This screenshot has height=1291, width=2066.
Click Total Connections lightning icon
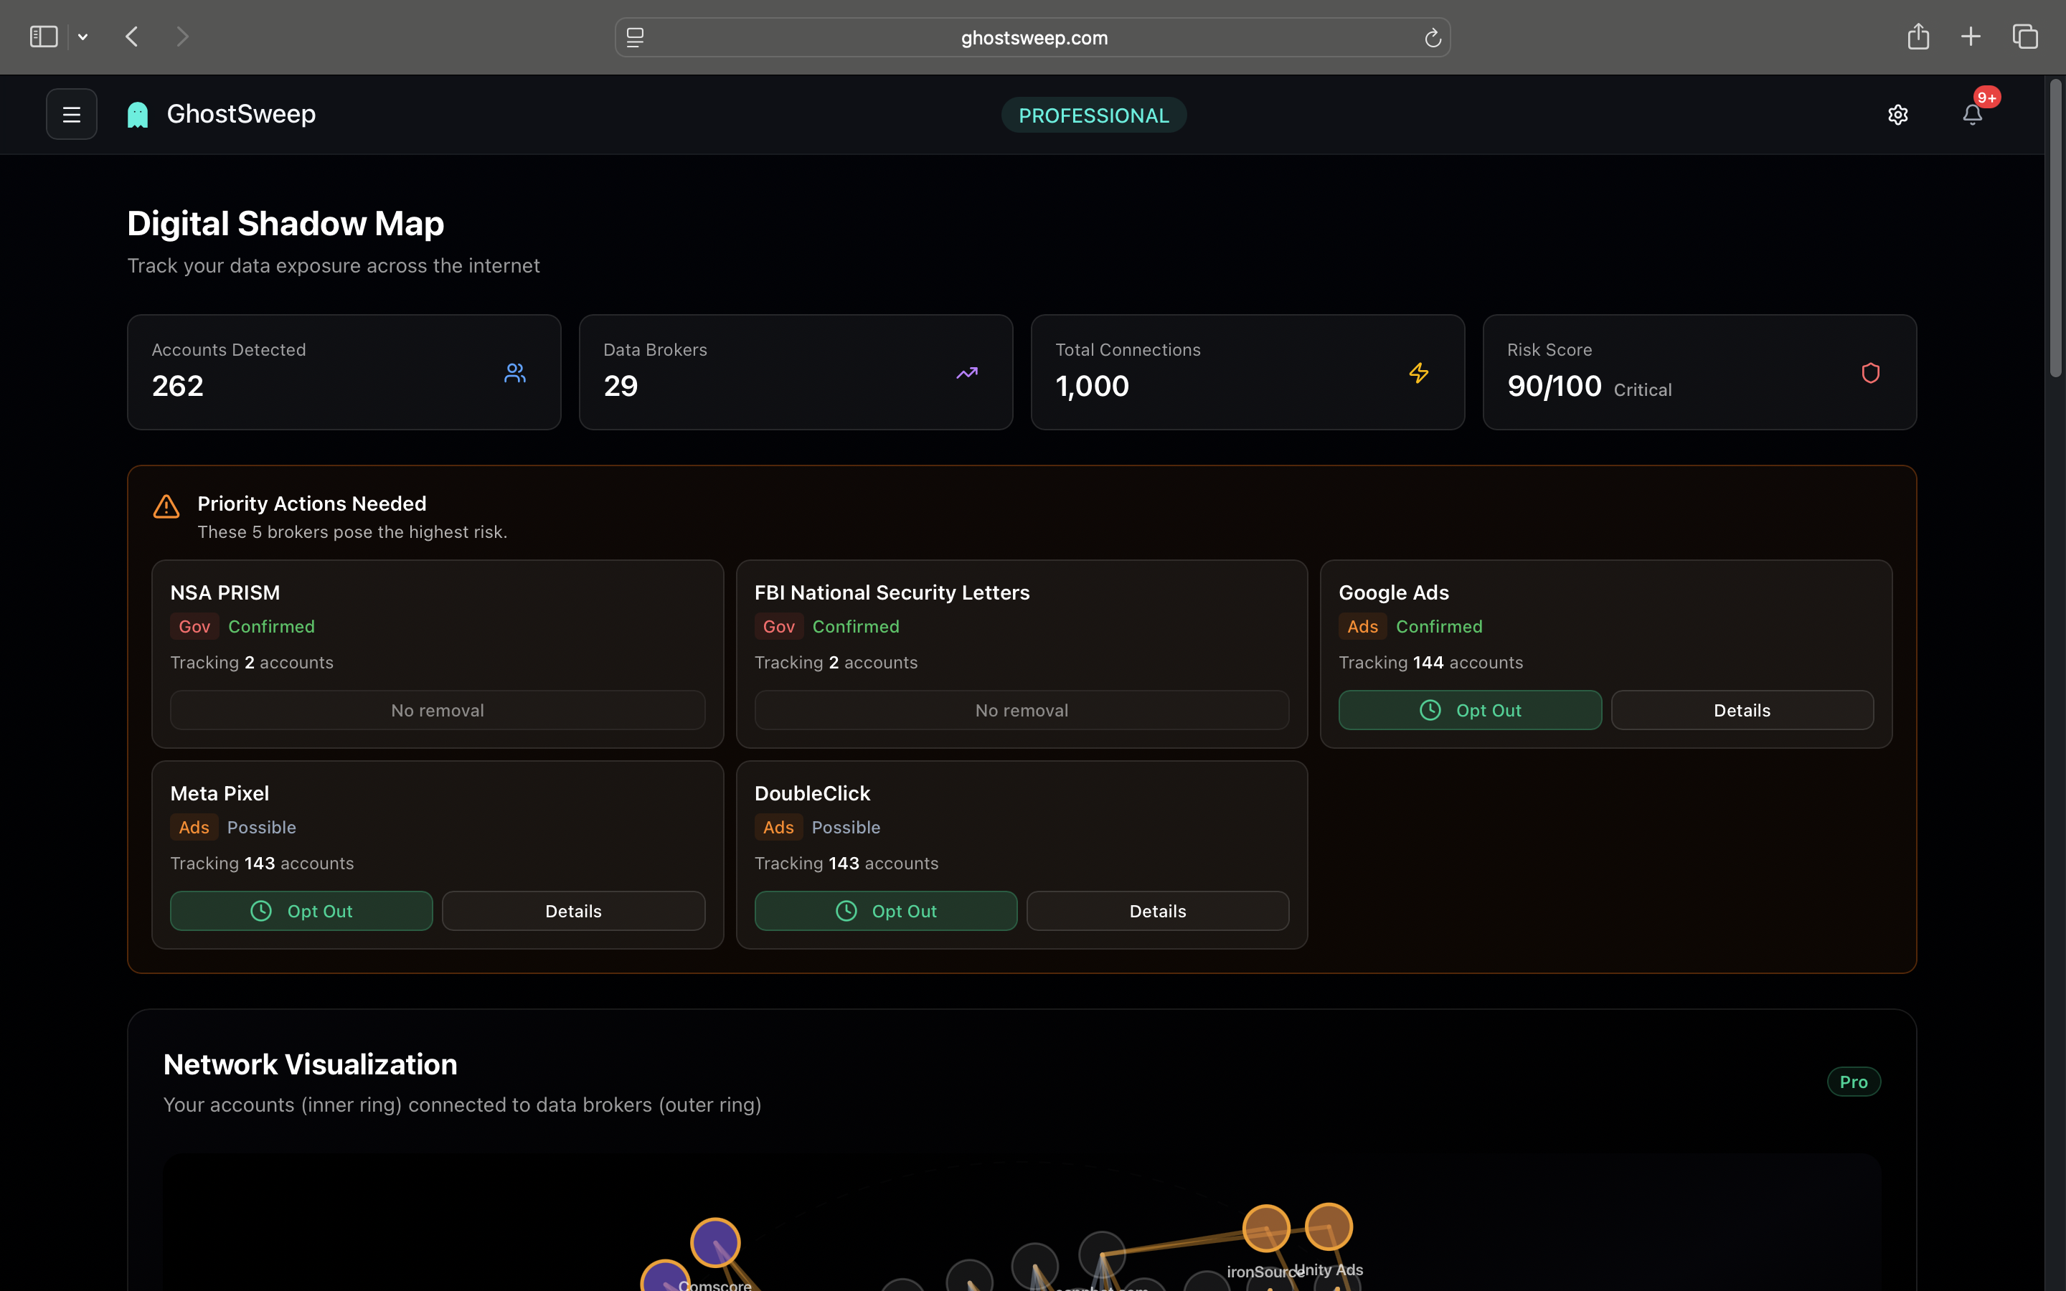tap(1419, 373)
